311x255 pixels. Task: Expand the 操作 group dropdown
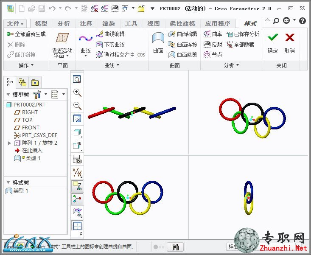(x=26, y=65)
